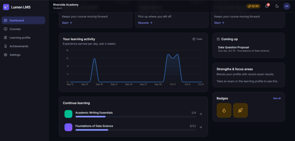This screenshot has height=141, width=295.
Task: Click the Your learning activity heading
Action: (79, 39)
